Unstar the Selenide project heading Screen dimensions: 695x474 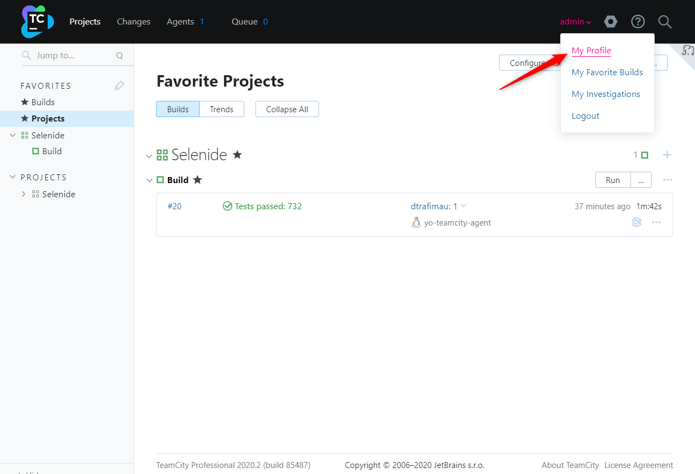tap(237, 155)
